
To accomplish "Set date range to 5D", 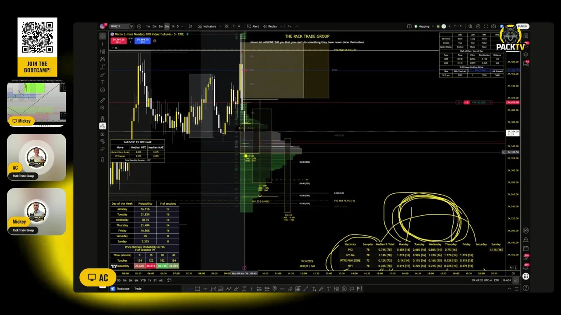I will tap(119, 280).
